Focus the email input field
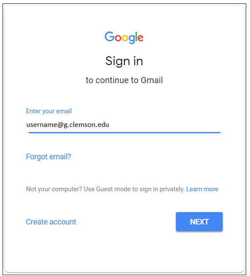Screen dimensions: 250x276 (124, 125)
